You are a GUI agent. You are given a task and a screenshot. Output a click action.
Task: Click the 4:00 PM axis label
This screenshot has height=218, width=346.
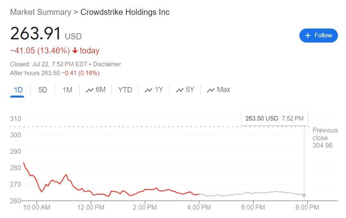[x=199, y=208]
